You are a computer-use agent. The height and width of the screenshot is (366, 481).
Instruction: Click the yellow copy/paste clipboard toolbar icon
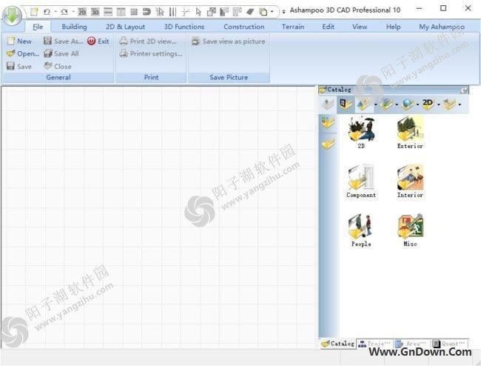[263, 12]
